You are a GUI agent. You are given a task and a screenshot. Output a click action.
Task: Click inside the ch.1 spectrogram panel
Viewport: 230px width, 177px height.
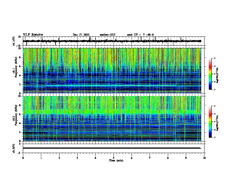point(112,71)
